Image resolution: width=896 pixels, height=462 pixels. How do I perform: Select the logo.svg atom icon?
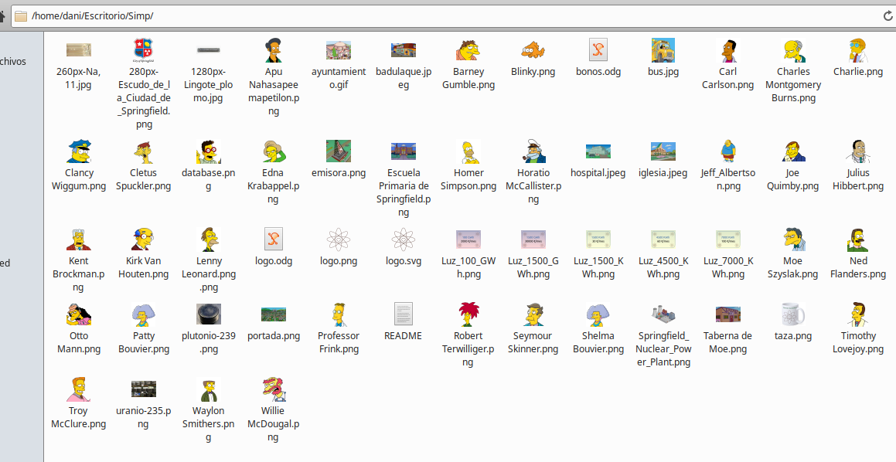coord(404,239)
